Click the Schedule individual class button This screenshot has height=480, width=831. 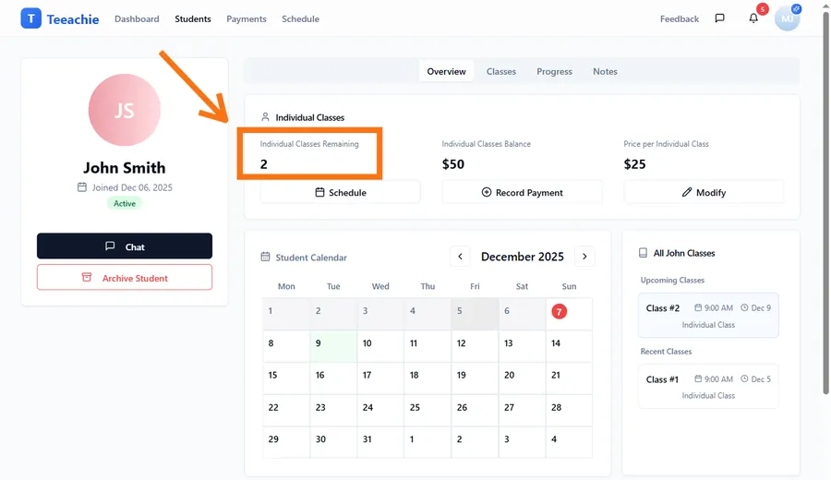click(x=340, y=192)
